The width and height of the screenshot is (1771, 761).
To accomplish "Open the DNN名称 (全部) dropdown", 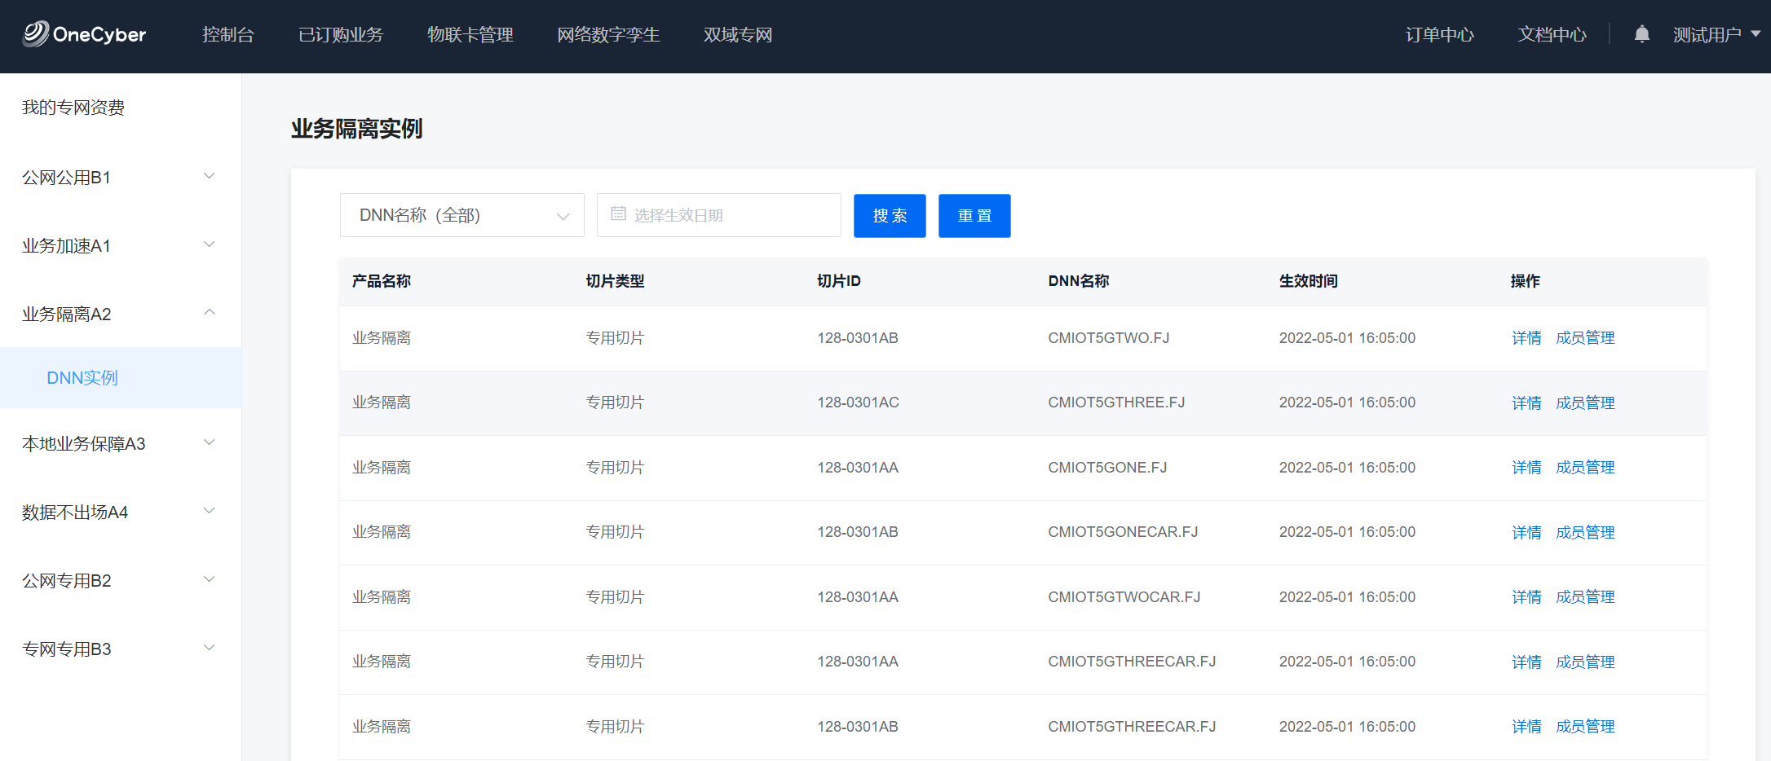I will 462,215.
